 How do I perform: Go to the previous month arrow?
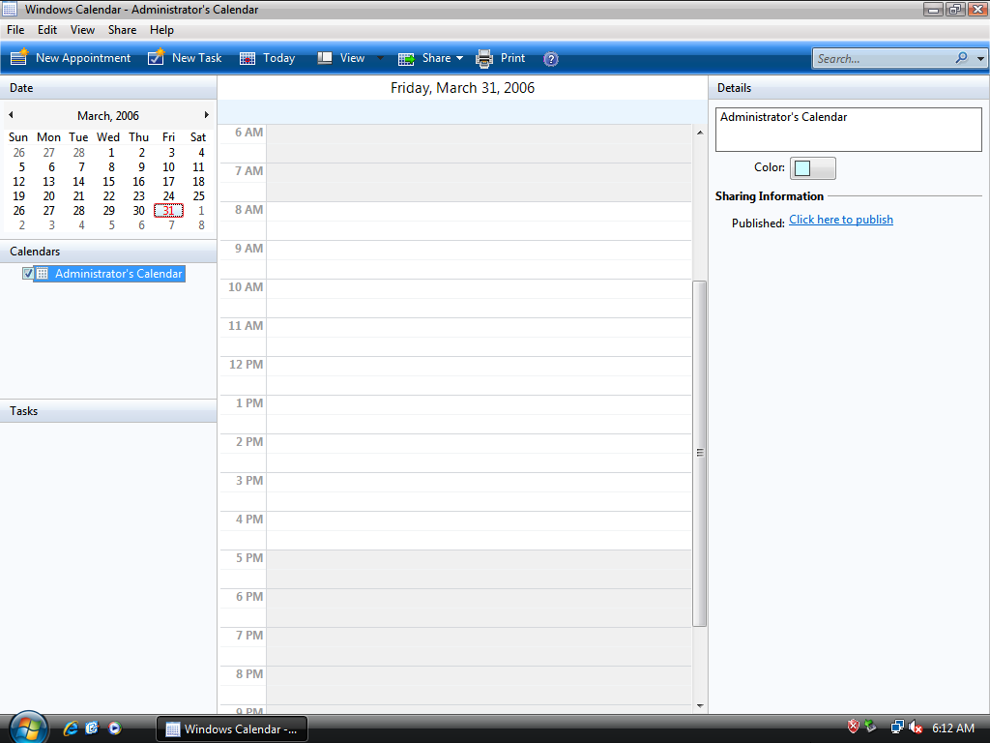tap(11, 115)
